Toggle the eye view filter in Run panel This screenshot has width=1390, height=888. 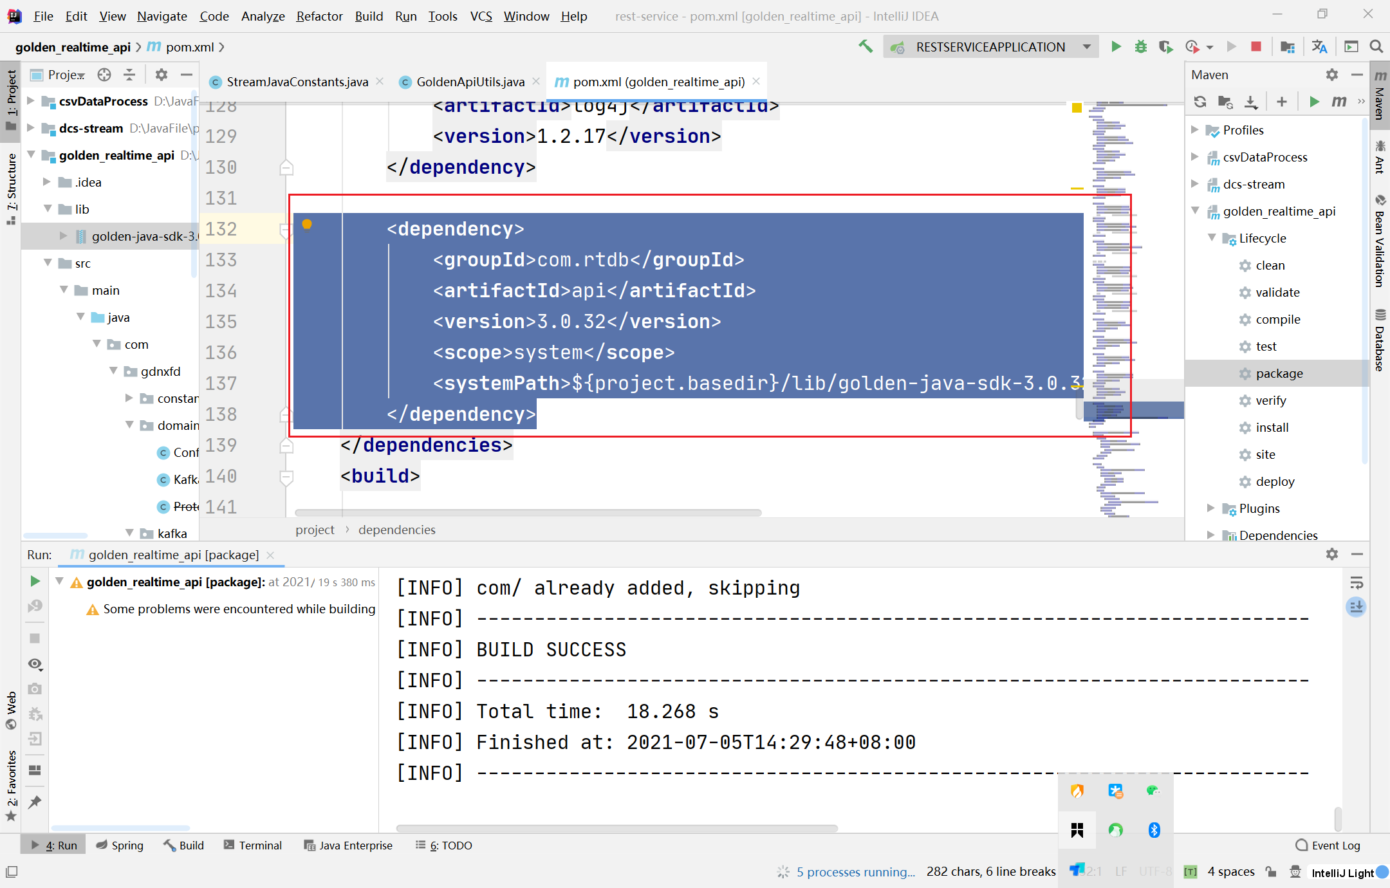click(x=35, y=663)
